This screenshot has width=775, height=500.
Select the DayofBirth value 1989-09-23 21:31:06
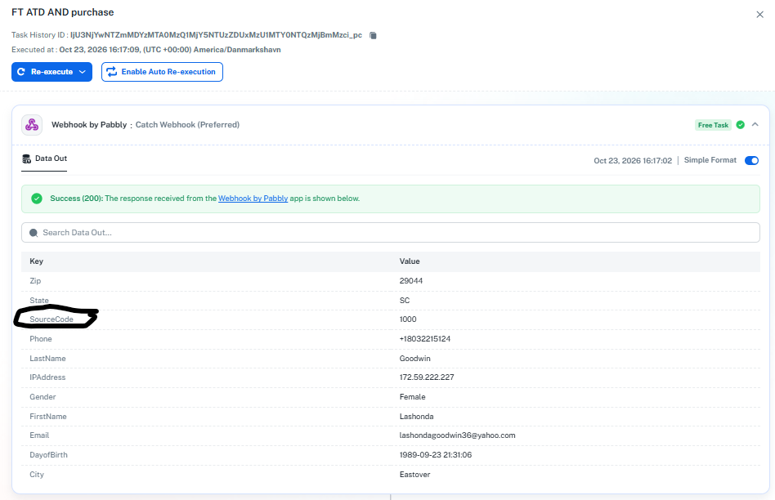pos(436,454)
